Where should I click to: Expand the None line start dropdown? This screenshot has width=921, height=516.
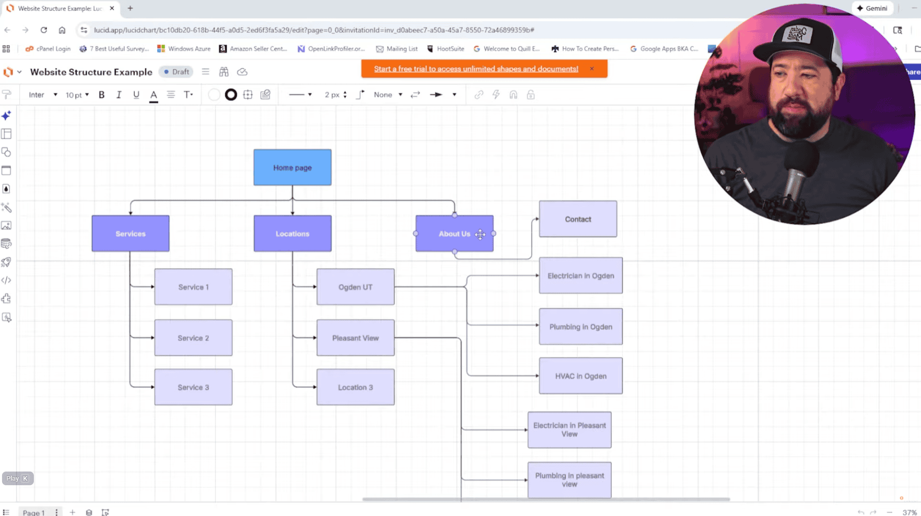click(387, 95)
